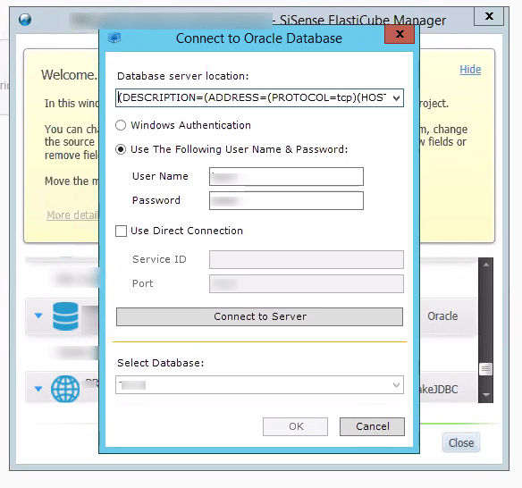Click the Port field
This screenshot has height=488, width=522.
tap(307, 284)
